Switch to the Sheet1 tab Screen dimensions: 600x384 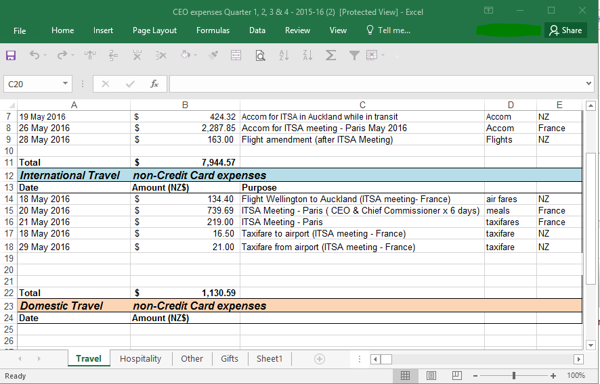[x=270, y=359]
